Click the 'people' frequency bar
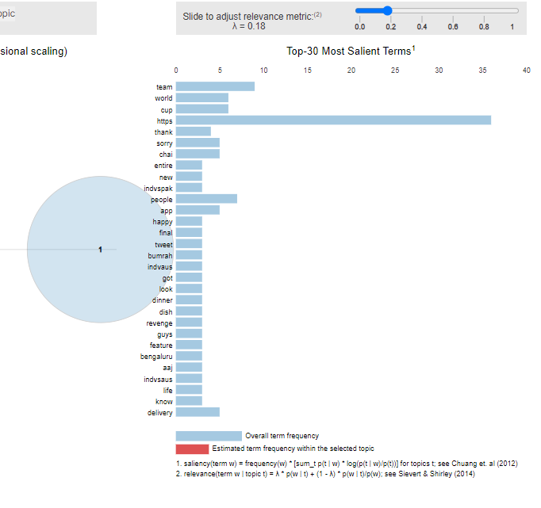 pyautogui.click(x=206, y=199)
